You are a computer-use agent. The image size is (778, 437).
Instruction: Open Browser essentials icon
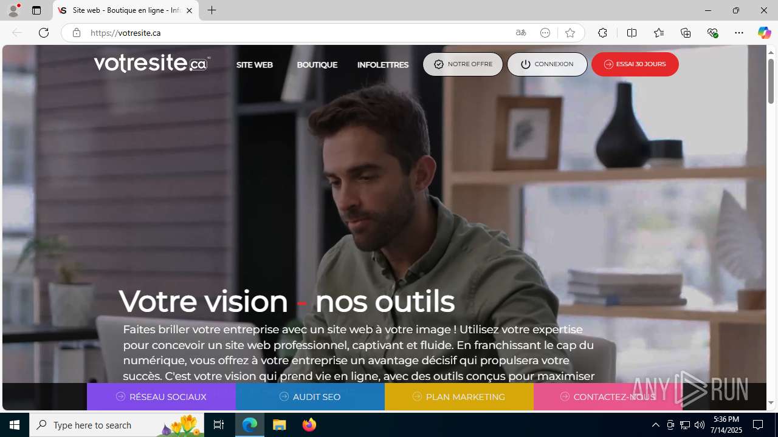point(712,33)
